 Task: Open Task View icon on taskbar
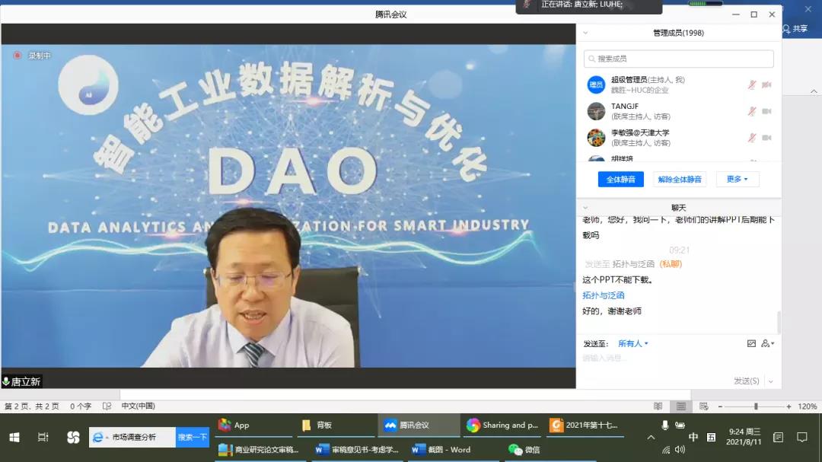pyautogui.click(x=43, y=437)
